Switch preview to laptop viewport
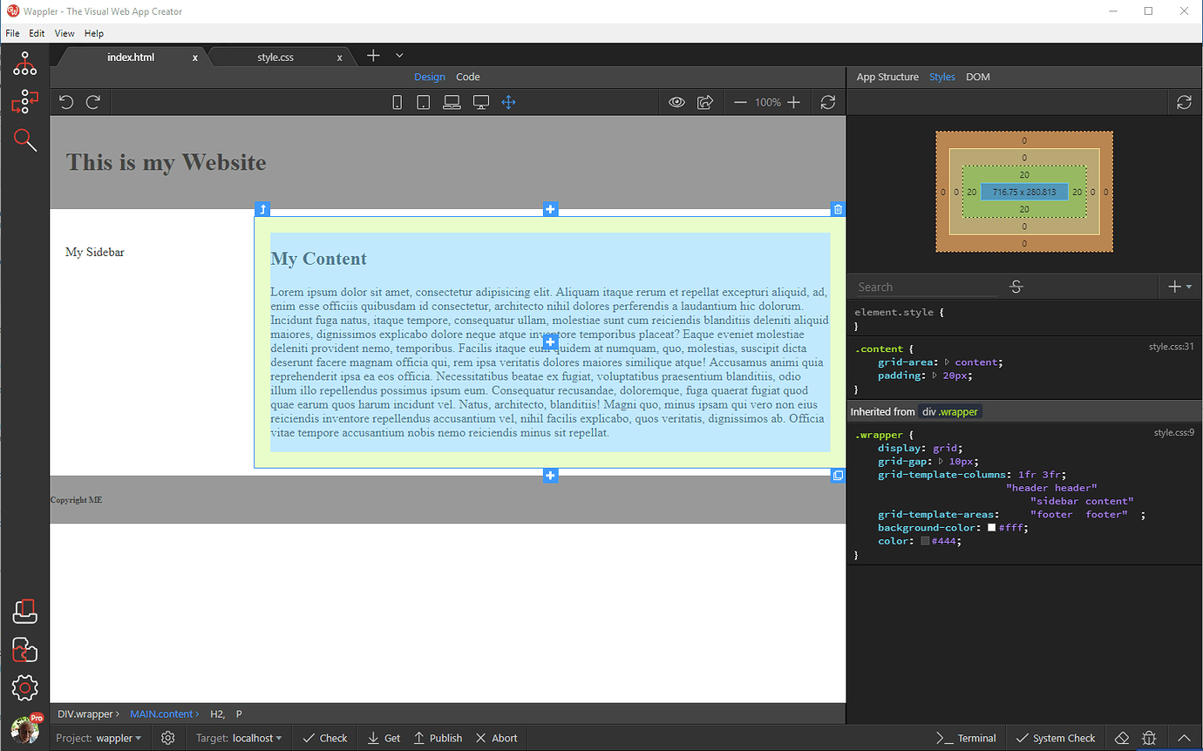 pyautogui.click(x=452, y=102)
